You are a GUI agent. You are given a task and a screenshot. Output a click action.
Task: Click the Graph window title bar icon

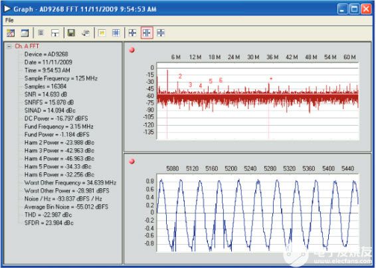coord(7,9)
